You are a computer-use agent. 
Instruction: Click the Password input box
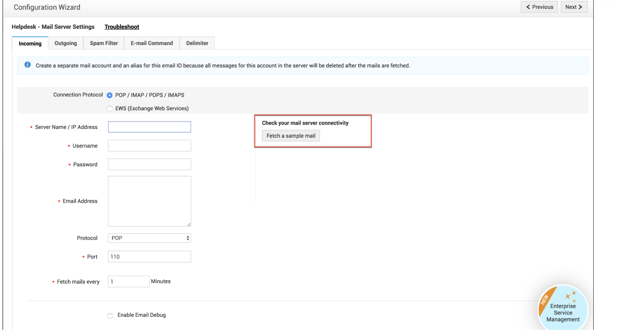(149, 165)
